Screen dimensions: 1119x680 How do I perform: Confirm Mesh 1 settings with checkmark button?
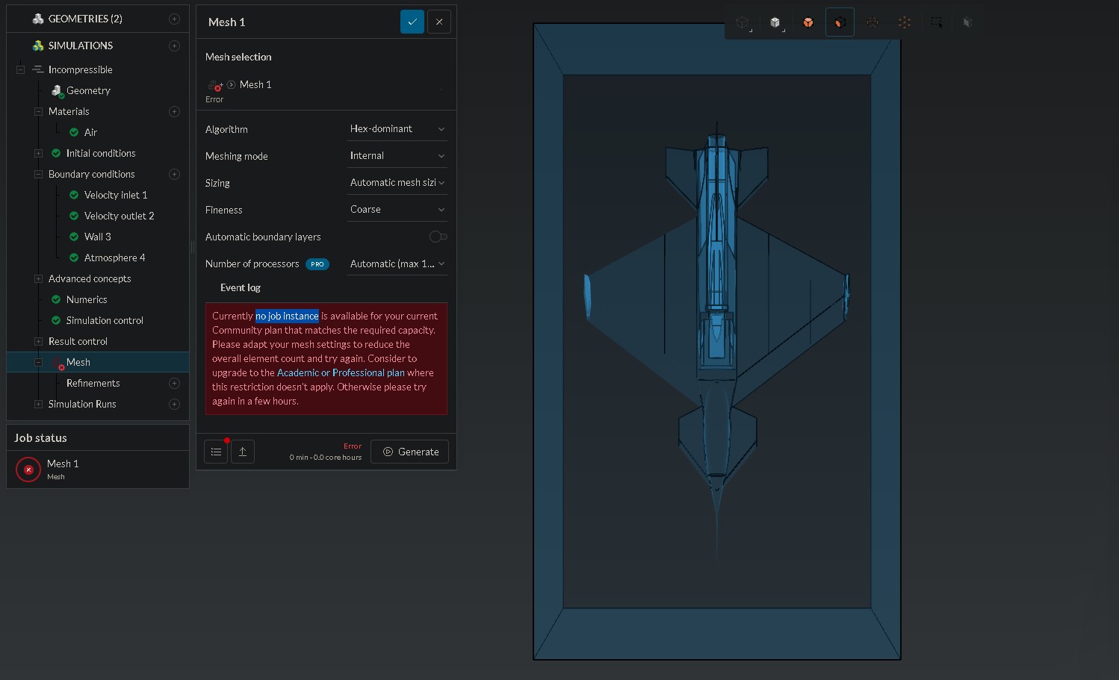(x=412, y=22)
